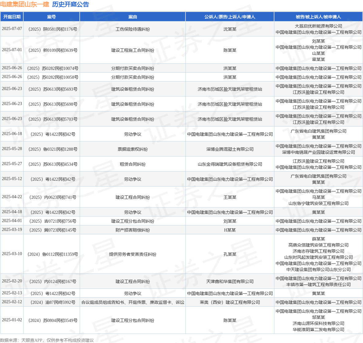Click defendant 高唐众信建筑安装工程有限公司
The width and height of the screenshot is (363, 343).
click(x=318, y=245)
